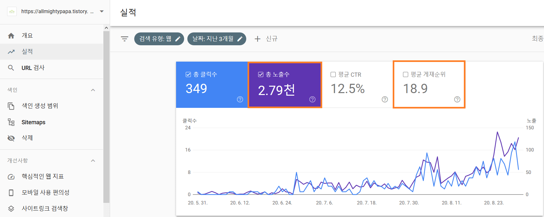Click the phone icon beside 모바일 사용 편의성
The height and width of the screenshot is (217, 544).
[11, 193]
